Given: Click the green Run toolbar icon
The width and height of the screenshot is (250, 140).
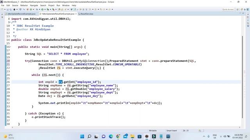Looking at the screenshot, I should point(42,9).
